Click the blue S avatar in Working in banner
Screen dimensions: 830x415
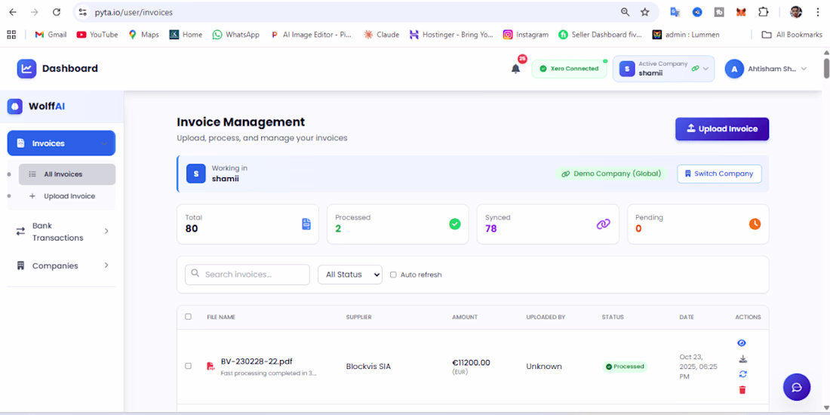coord(196,174)
